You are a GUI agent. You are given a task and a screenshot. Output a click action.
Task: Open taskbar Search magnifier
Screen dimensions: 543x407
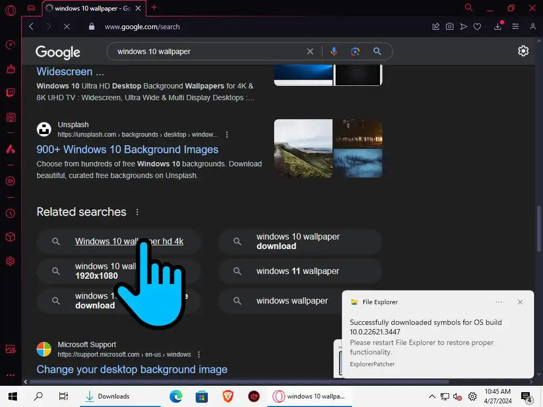[38, 396]
